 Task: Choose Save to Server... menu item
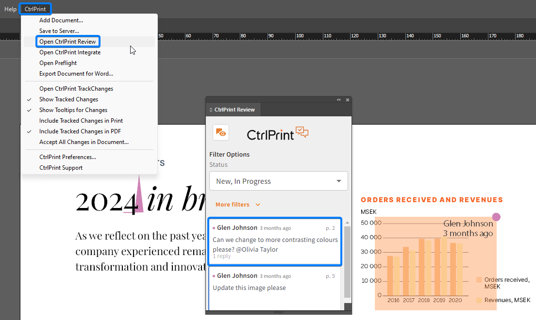click(x=89, y=31)
